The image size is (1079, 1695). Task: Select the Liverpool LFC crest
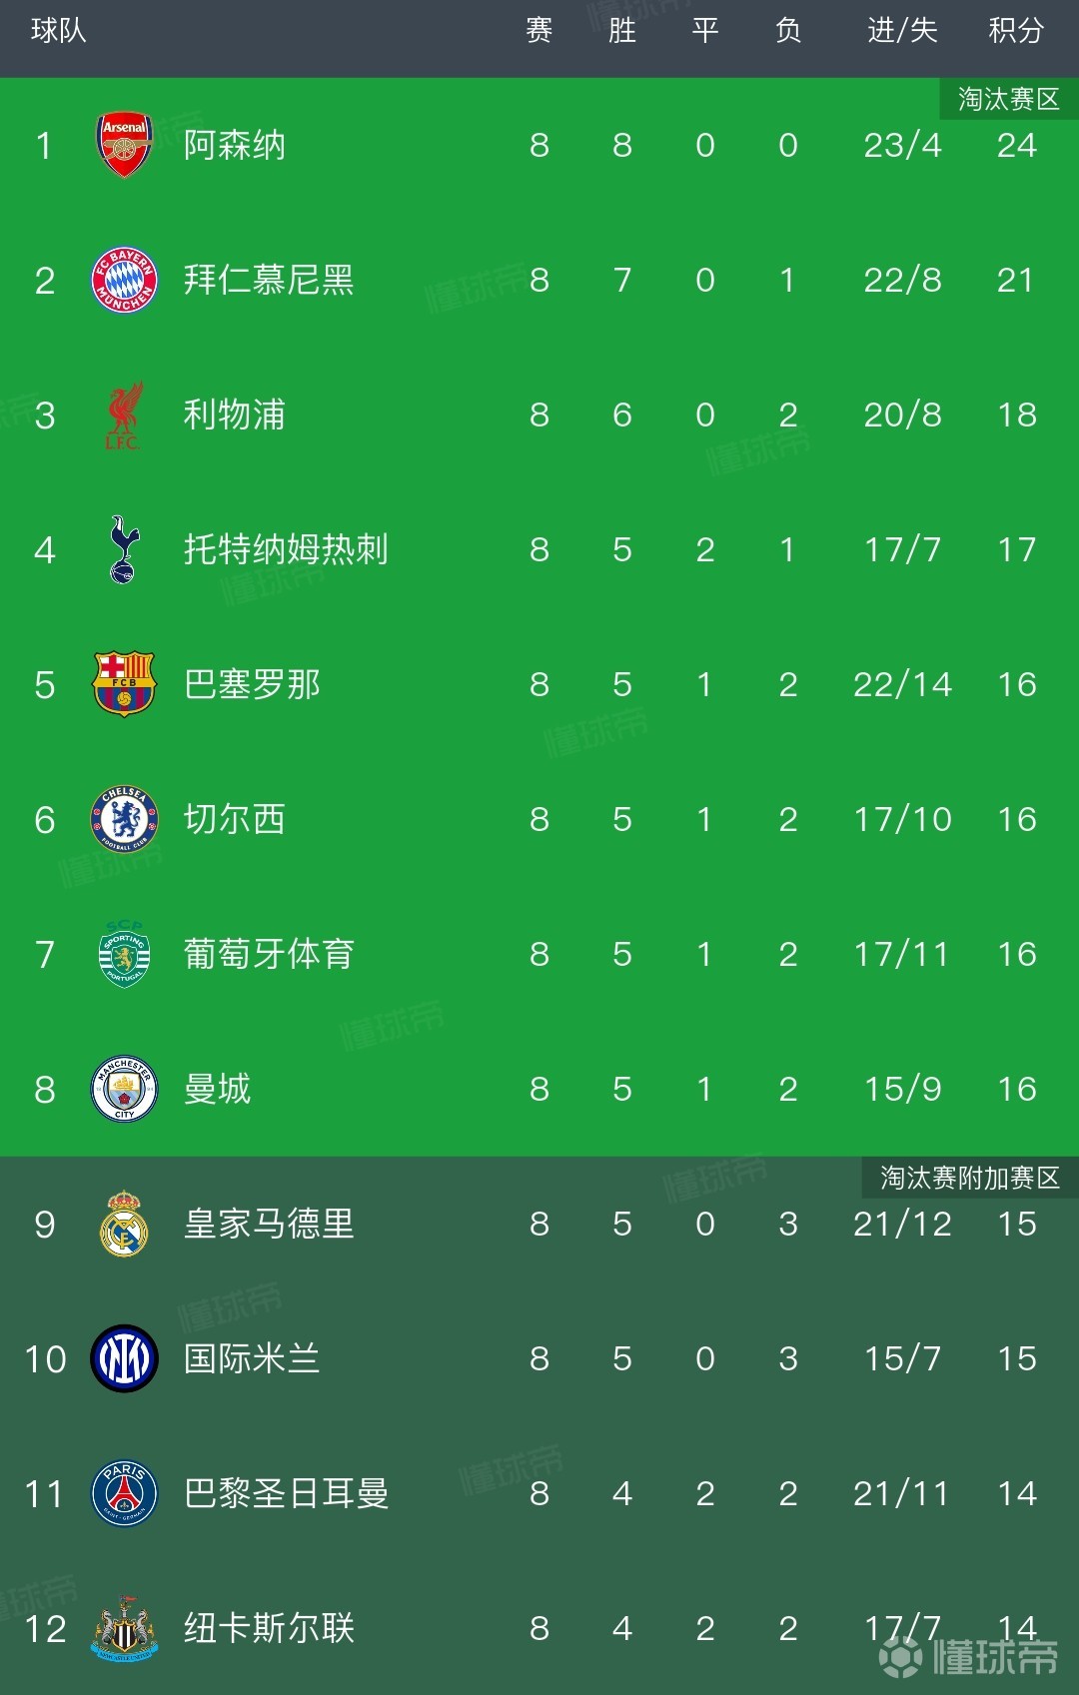tap(124, 415)
